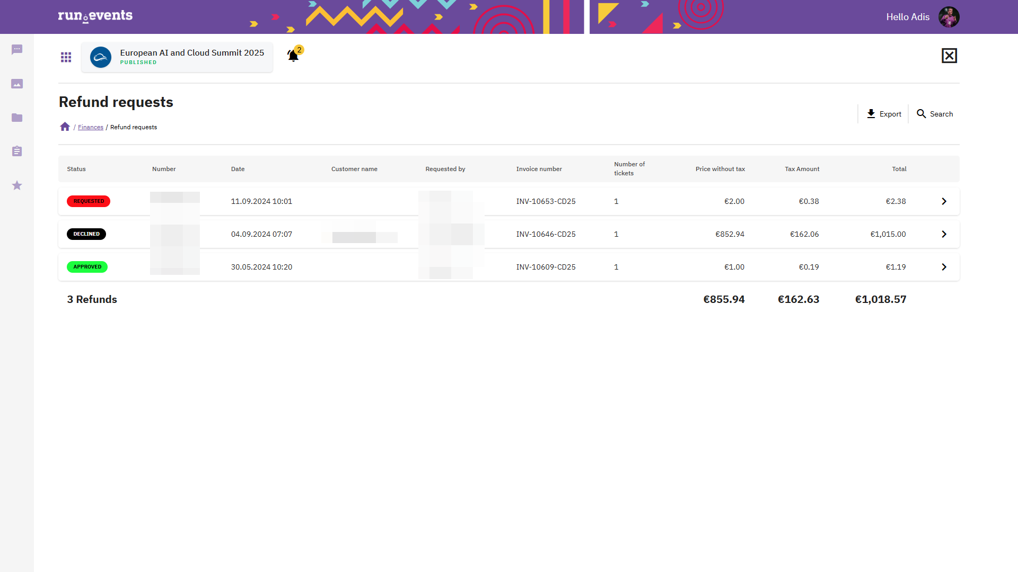Open the star favorites sidebar icon
The width and height of the screenshot is (1018, 572).
coord(17,185)
